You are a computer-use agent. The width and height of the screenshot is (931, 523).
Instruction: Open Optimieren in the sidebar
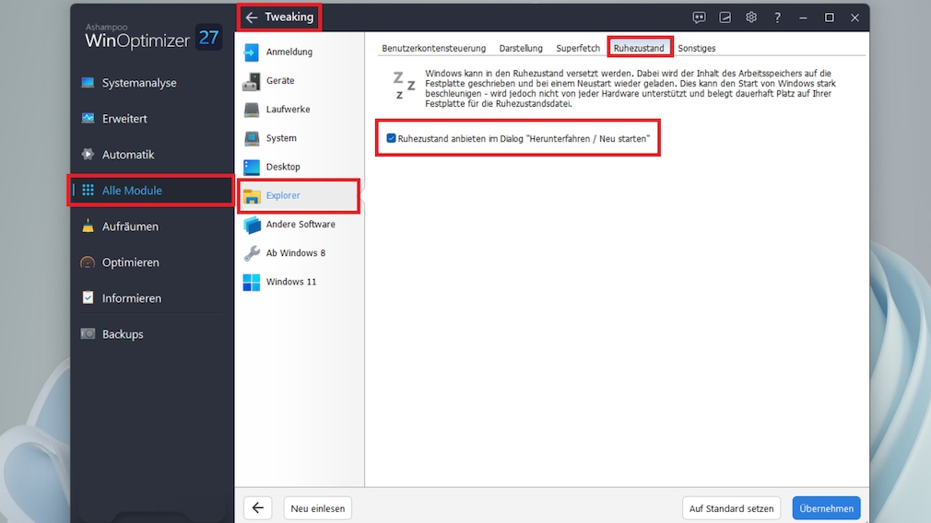tap(131, 262)
